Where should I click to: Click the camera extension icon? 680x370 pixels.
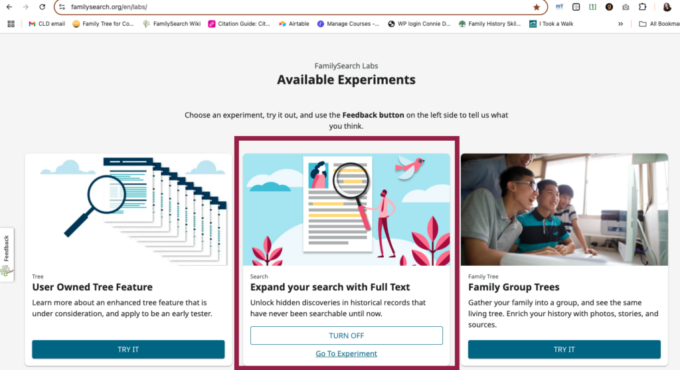coord(626,7)
